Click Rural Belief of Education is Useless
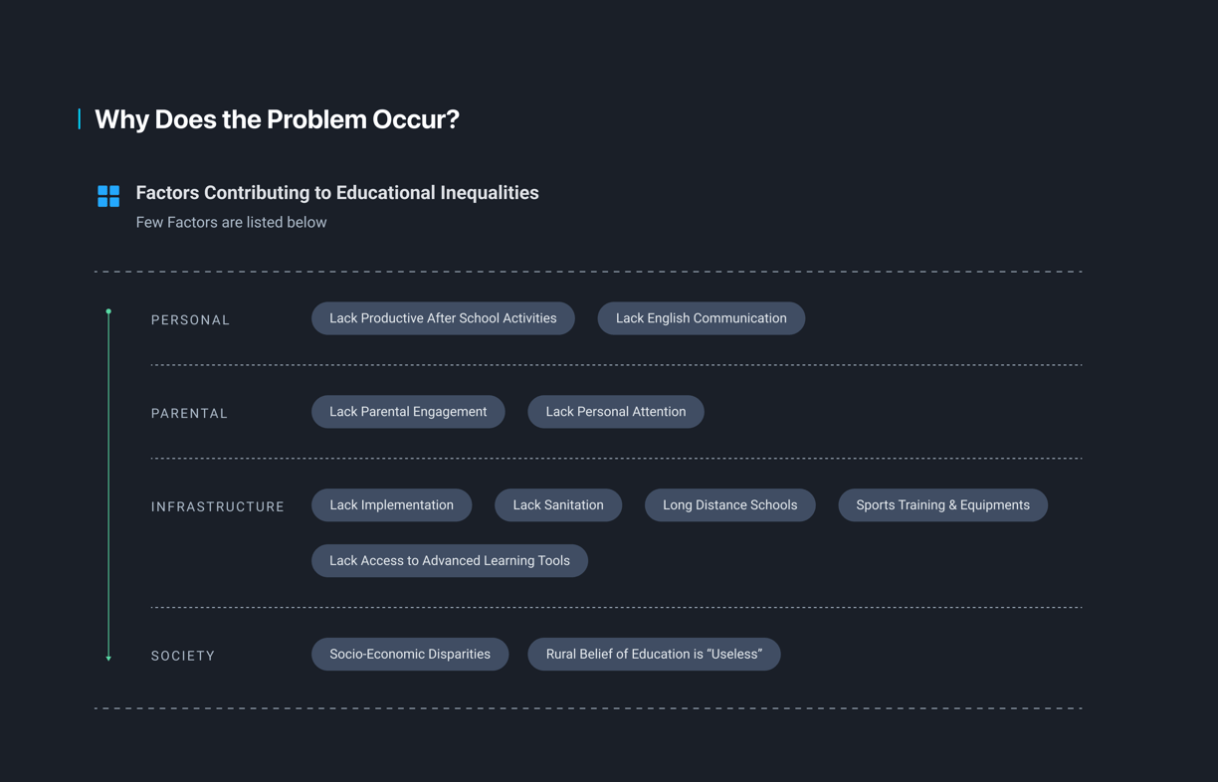 point(654,655)
